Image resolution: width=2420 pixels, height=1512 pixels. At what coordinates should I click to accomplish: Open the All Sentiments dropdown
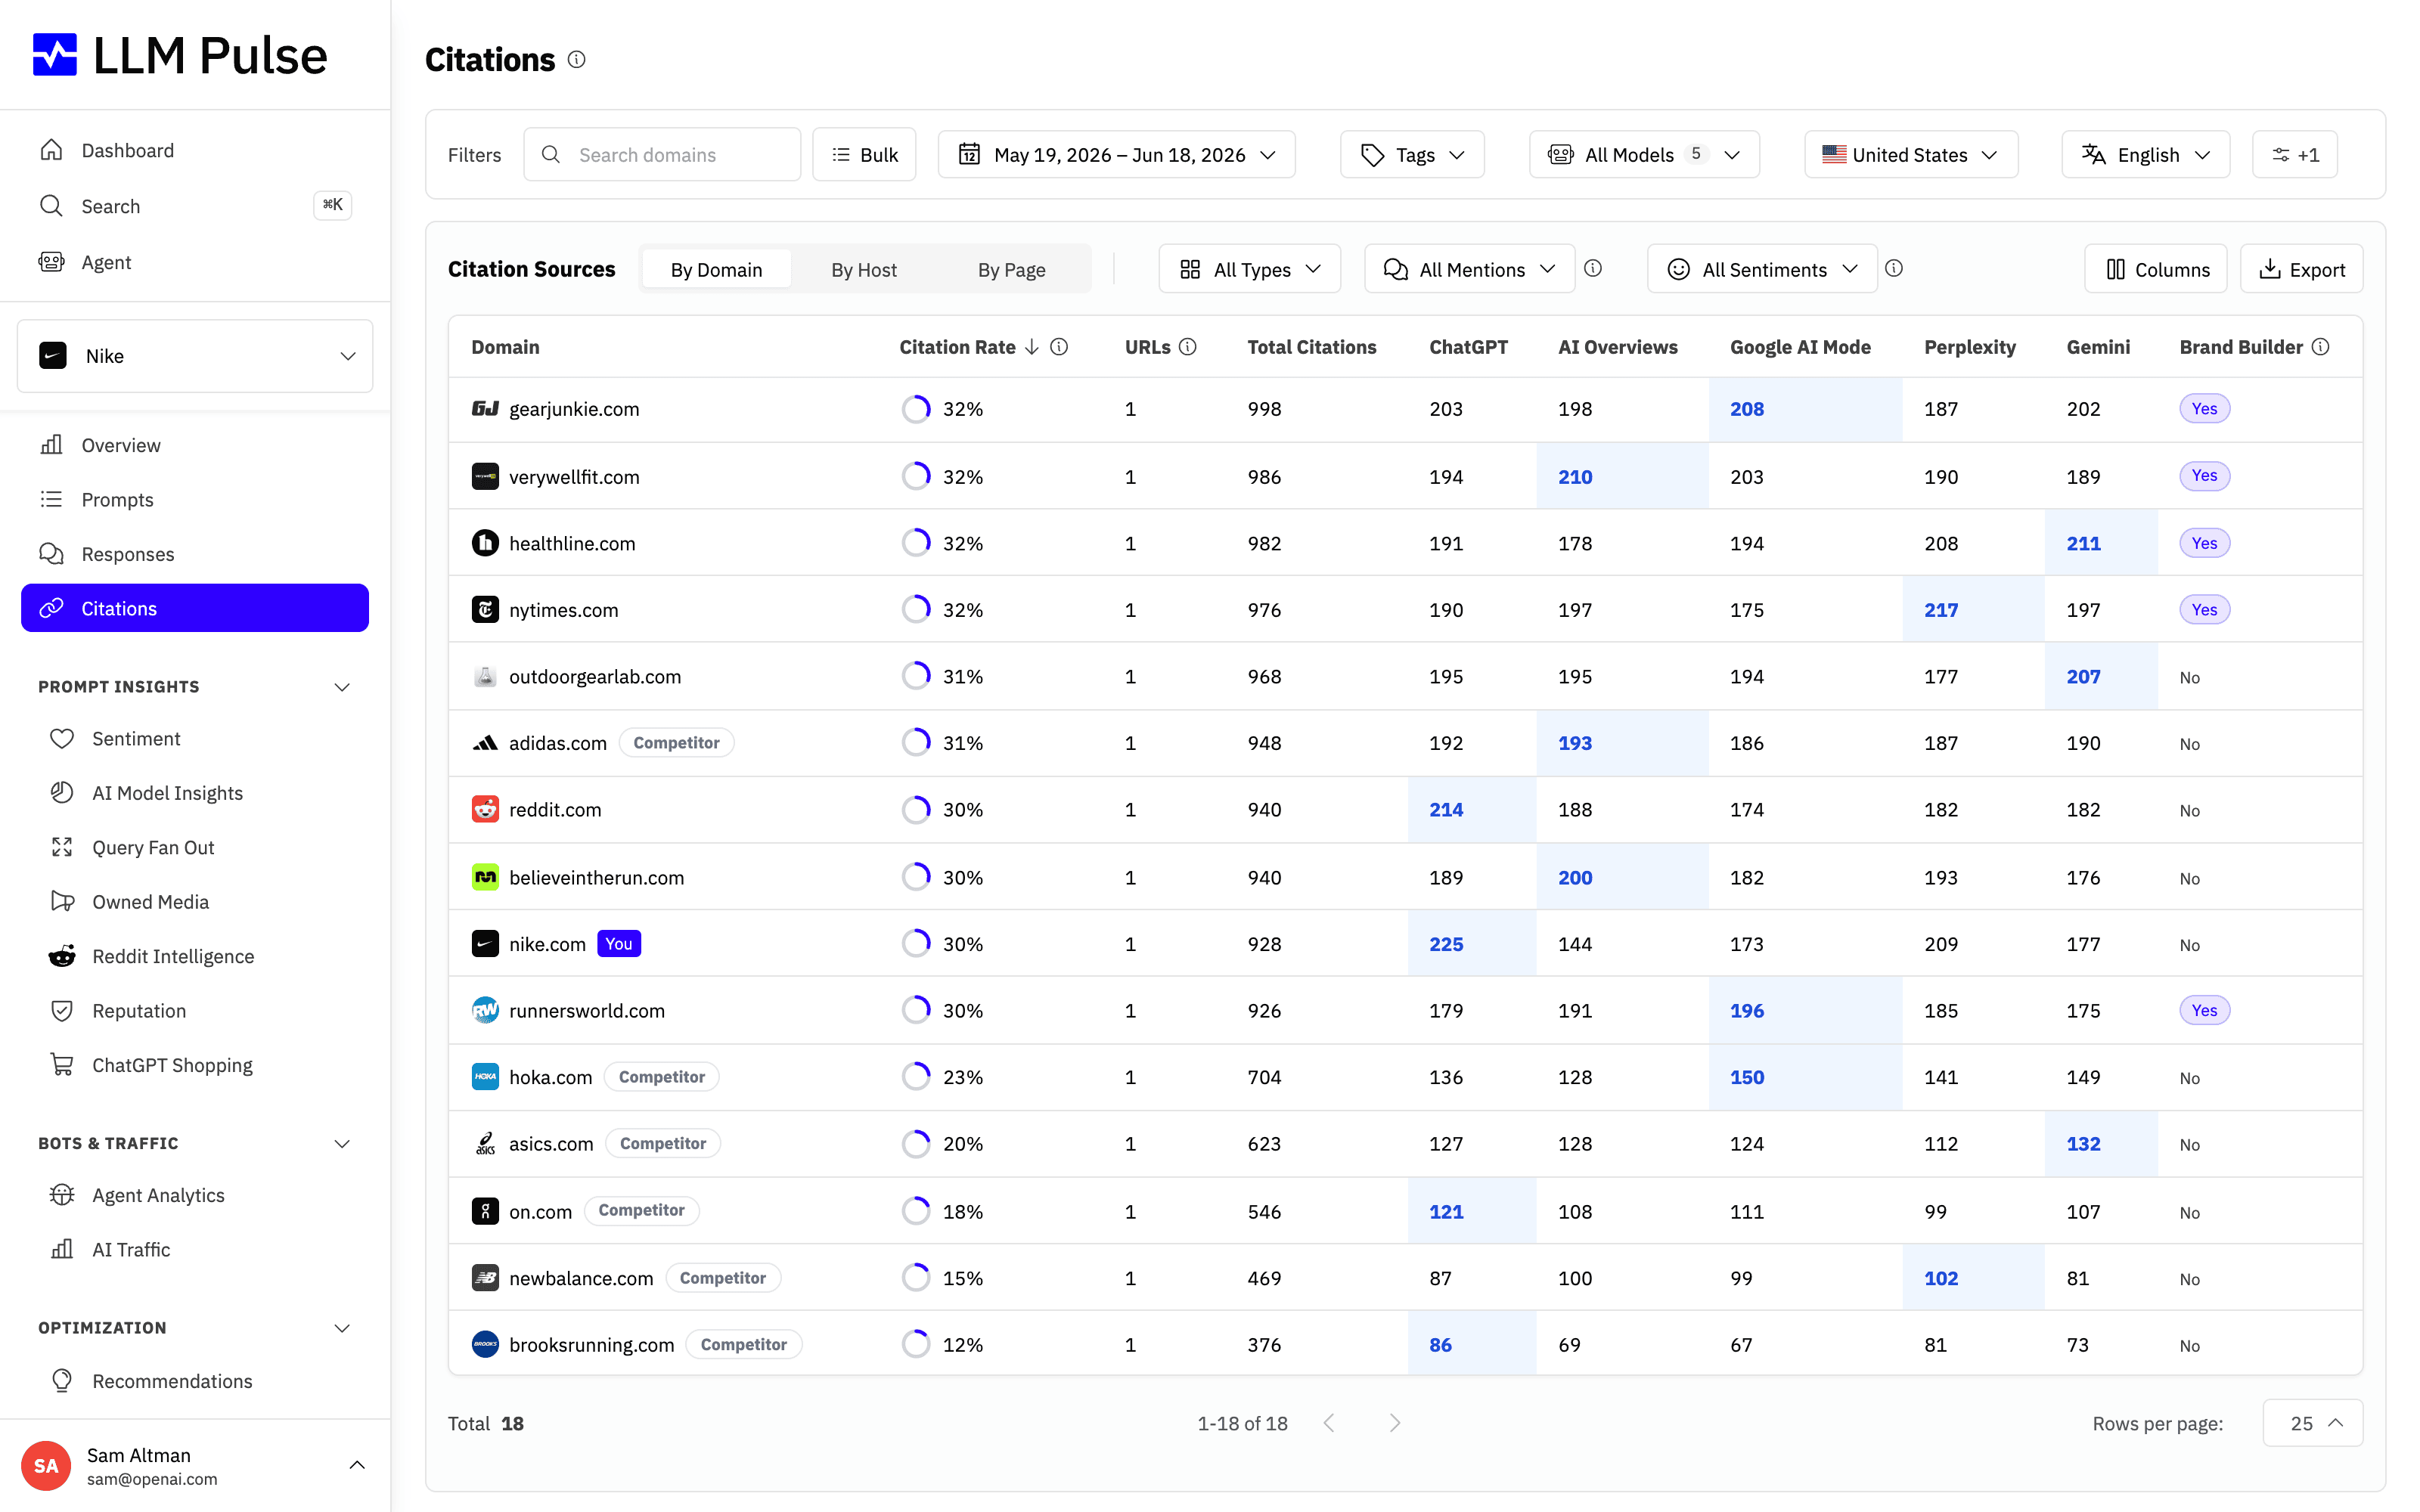tap(1762, 269)
